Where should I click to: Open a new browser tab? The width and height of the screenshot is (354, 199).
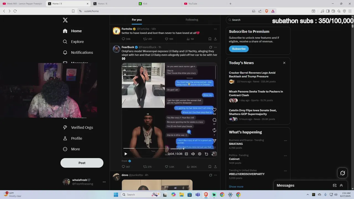[230, 4]
